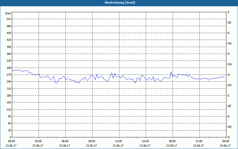Select the W compass label on the right axis
Viewport: 238px width, 149px height.
[229, 75]
